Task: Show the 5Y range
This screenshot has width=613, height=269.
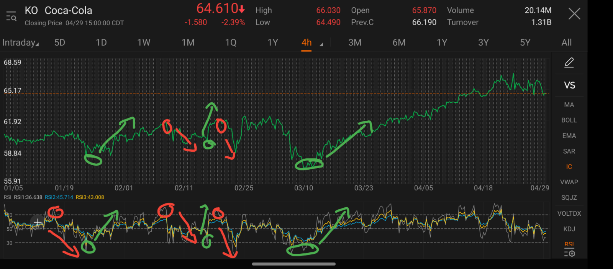Action: 525,43
